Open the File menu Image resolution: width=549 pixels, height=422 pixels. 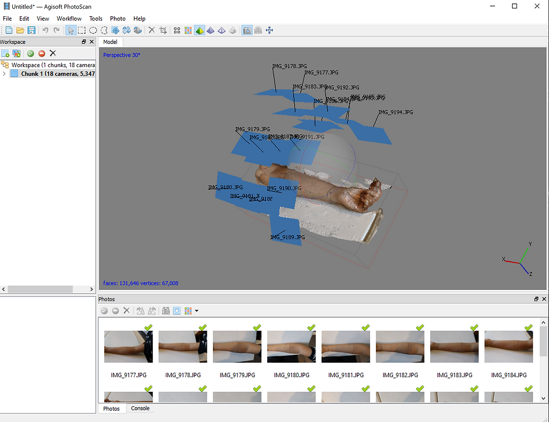tap(7, 18)
